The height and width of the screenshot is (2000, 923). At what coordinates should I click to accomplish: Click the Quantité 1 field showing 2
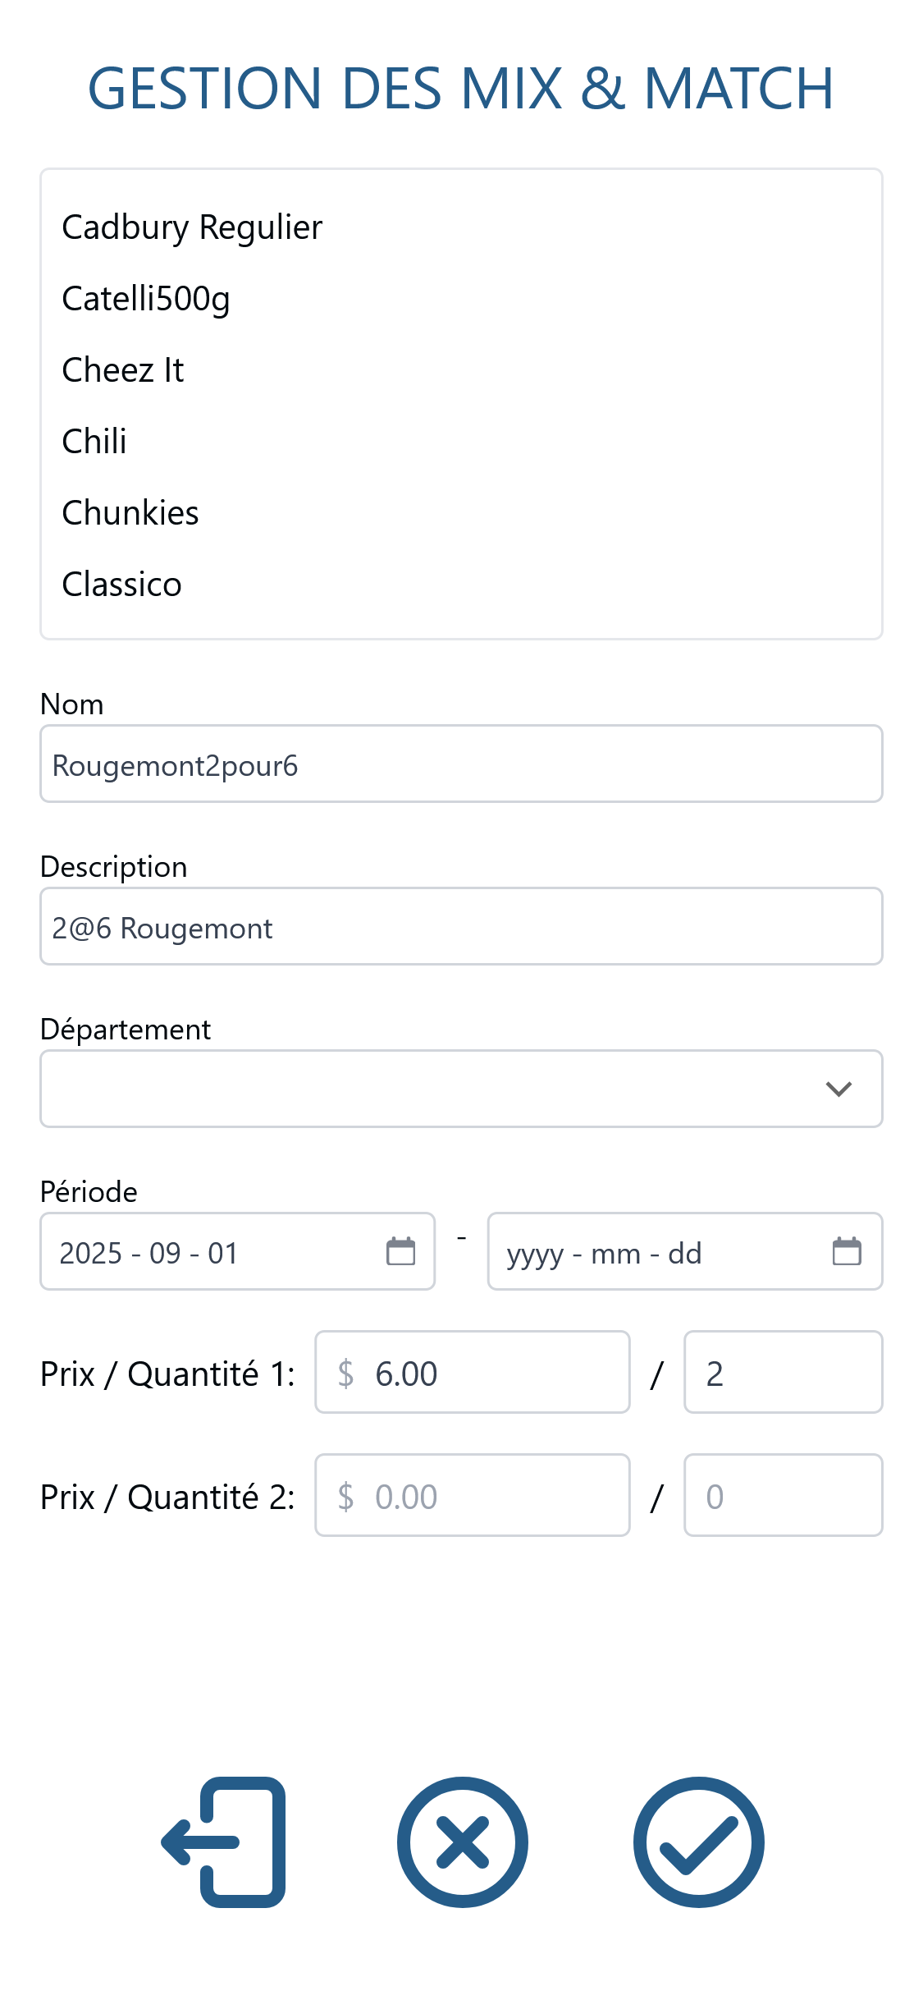pos(784,1372)
